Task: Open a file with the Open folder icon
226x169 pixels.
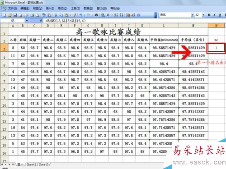Action: [10, 15]
